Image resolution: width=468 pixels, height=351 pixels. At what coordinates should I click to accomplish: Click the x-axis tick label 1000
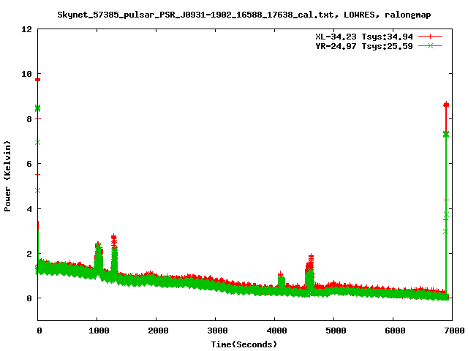[x=99, y=331]
